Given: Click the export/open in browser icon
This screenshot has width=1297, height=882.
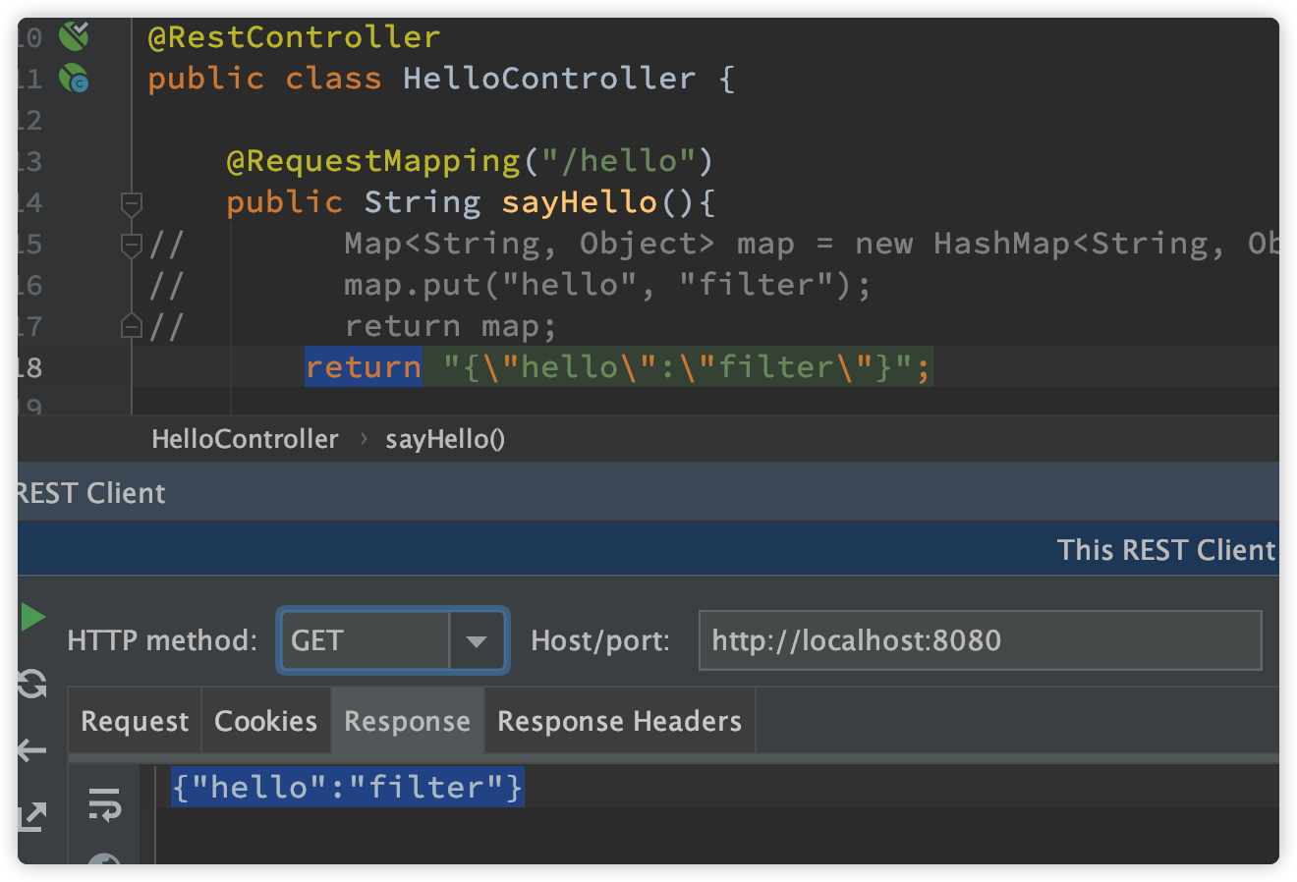Looking at the screenshot, I should point(32,816).
